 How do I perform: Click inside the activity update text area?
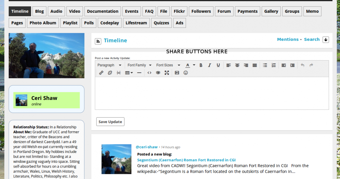pyautogui.click(x=212, y=93)
